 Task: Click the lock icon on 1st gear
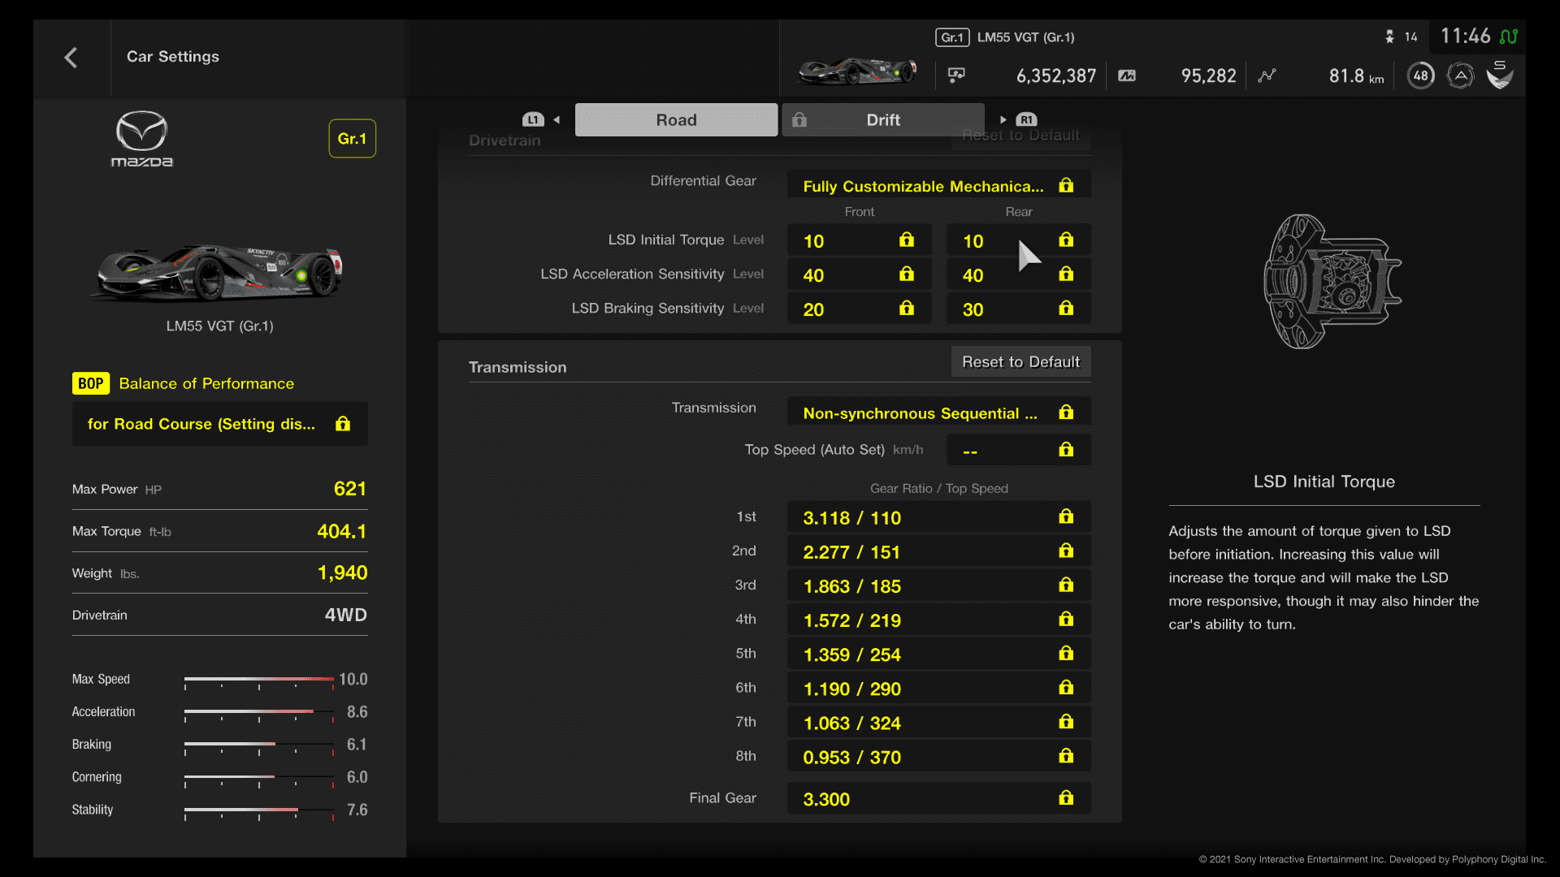click(1066, 516)
